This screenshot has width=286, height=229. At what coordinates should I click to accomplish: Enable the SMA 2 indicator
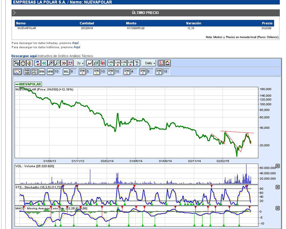tap(143, 72)
